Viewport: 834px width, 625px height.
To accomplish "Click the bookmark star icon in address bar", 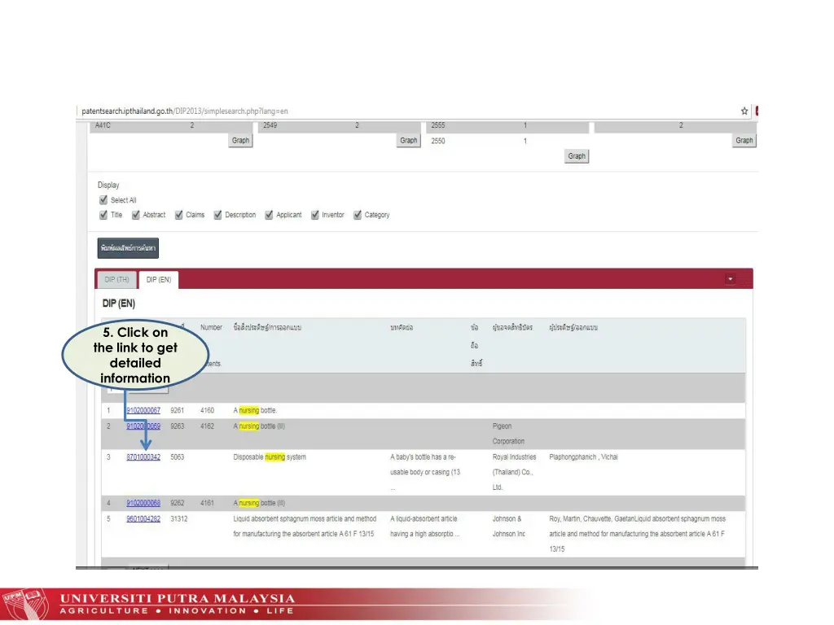I will click(744, 111).
